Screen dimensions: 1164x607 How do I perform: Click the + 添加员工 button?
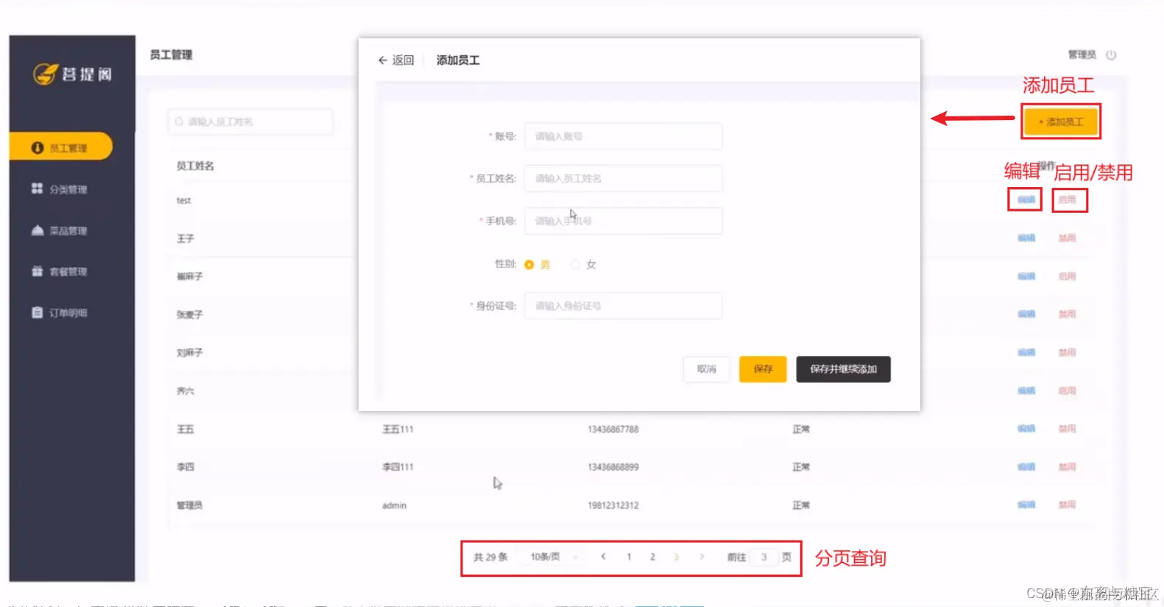point(1060,122)
